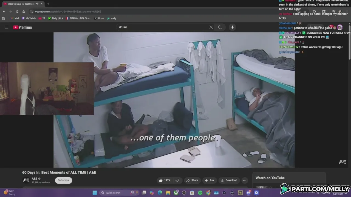Share the video
This screenshot has height=197, width=351.
(x=192, y=180)
